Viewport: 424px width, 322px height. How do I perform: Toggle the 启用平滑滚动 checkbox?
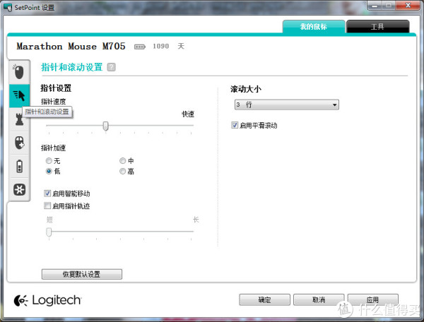coord(235,125)
